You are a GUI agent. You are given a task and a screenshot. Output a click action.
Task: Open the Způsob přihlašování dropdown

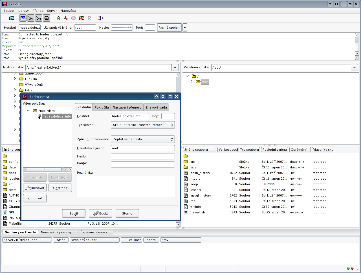[143, 139]
